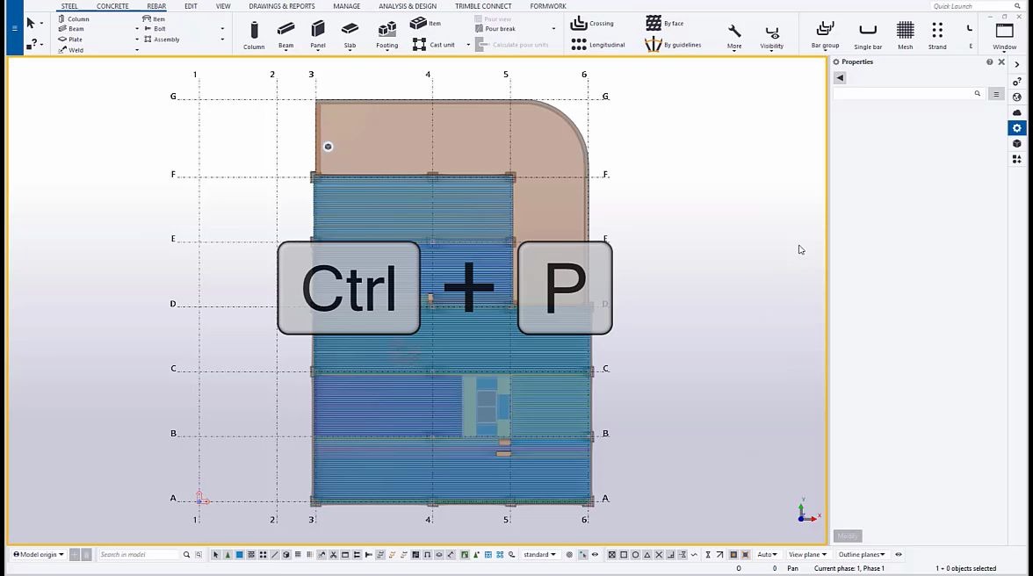The height and width of the screenshot is (576, 1033).
Task: Toggle snap to mid points
Action: coord(647,554)
